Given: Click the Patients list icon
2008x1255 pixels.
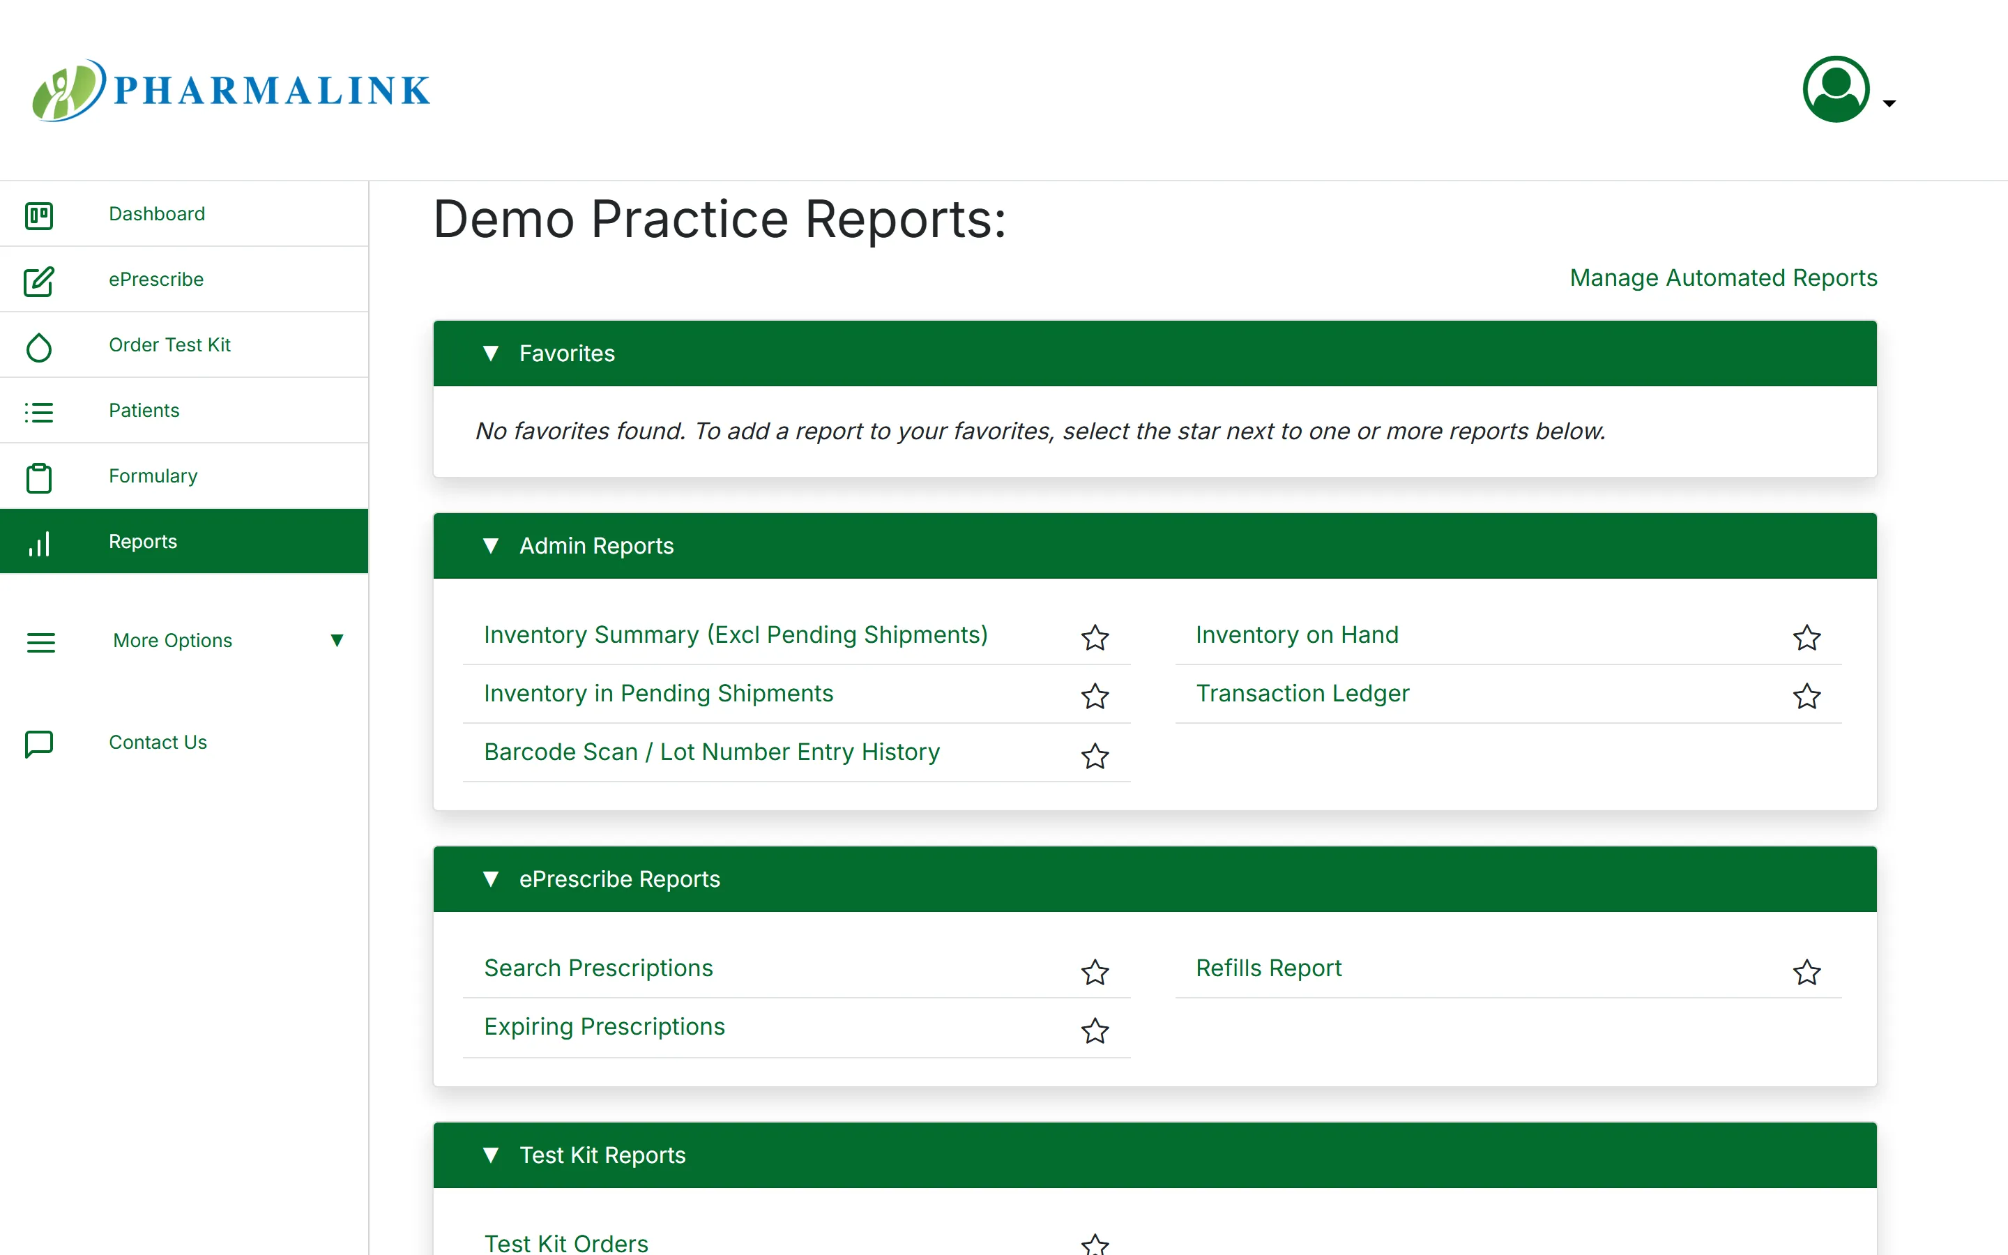Looking at the screenshot, I should [x=39, y=411].
